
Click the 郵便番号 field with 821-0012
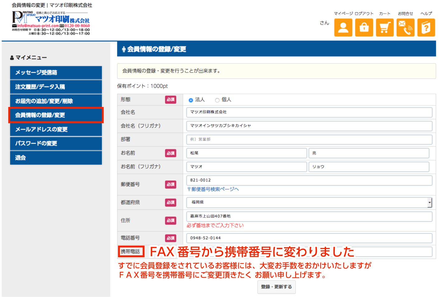[x=309, y=180]
